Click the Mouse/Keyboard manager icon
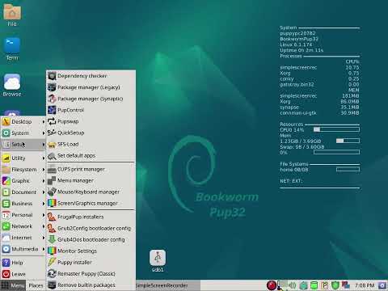The height and width of the screenshot is (291, 388). point(52,192)
